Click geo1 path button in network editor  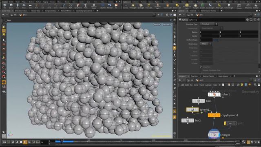tap(200, 80)
